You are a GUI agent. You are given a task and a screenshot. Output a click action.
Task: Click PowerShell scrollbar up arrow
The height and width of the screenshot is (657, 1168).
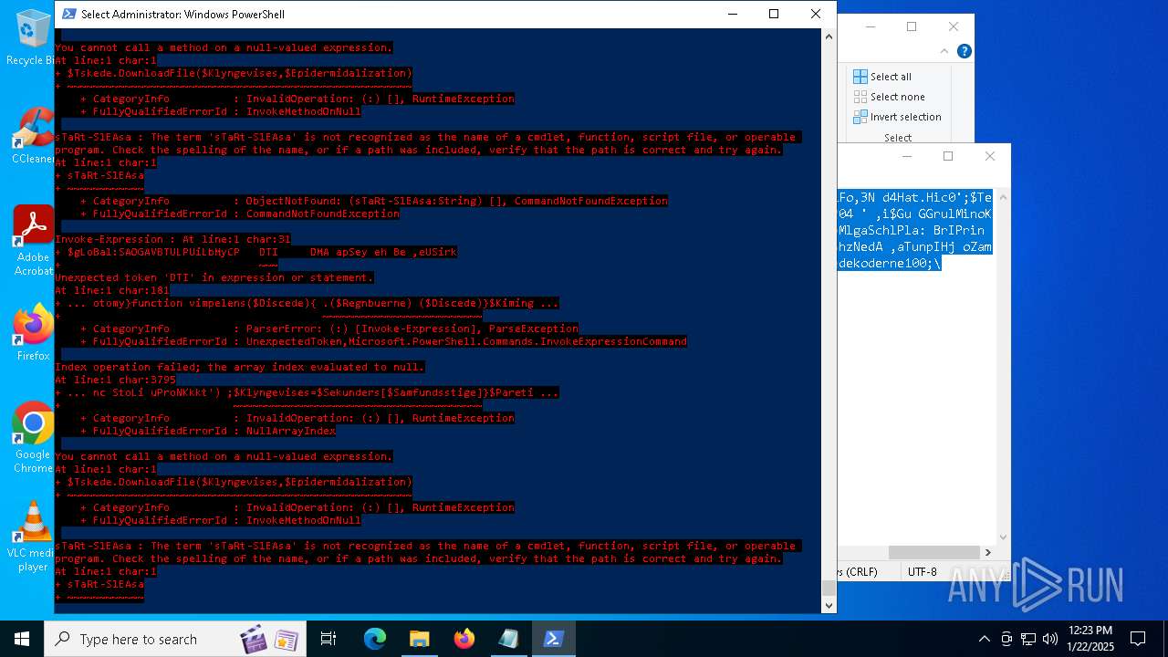tap(829, 37)
